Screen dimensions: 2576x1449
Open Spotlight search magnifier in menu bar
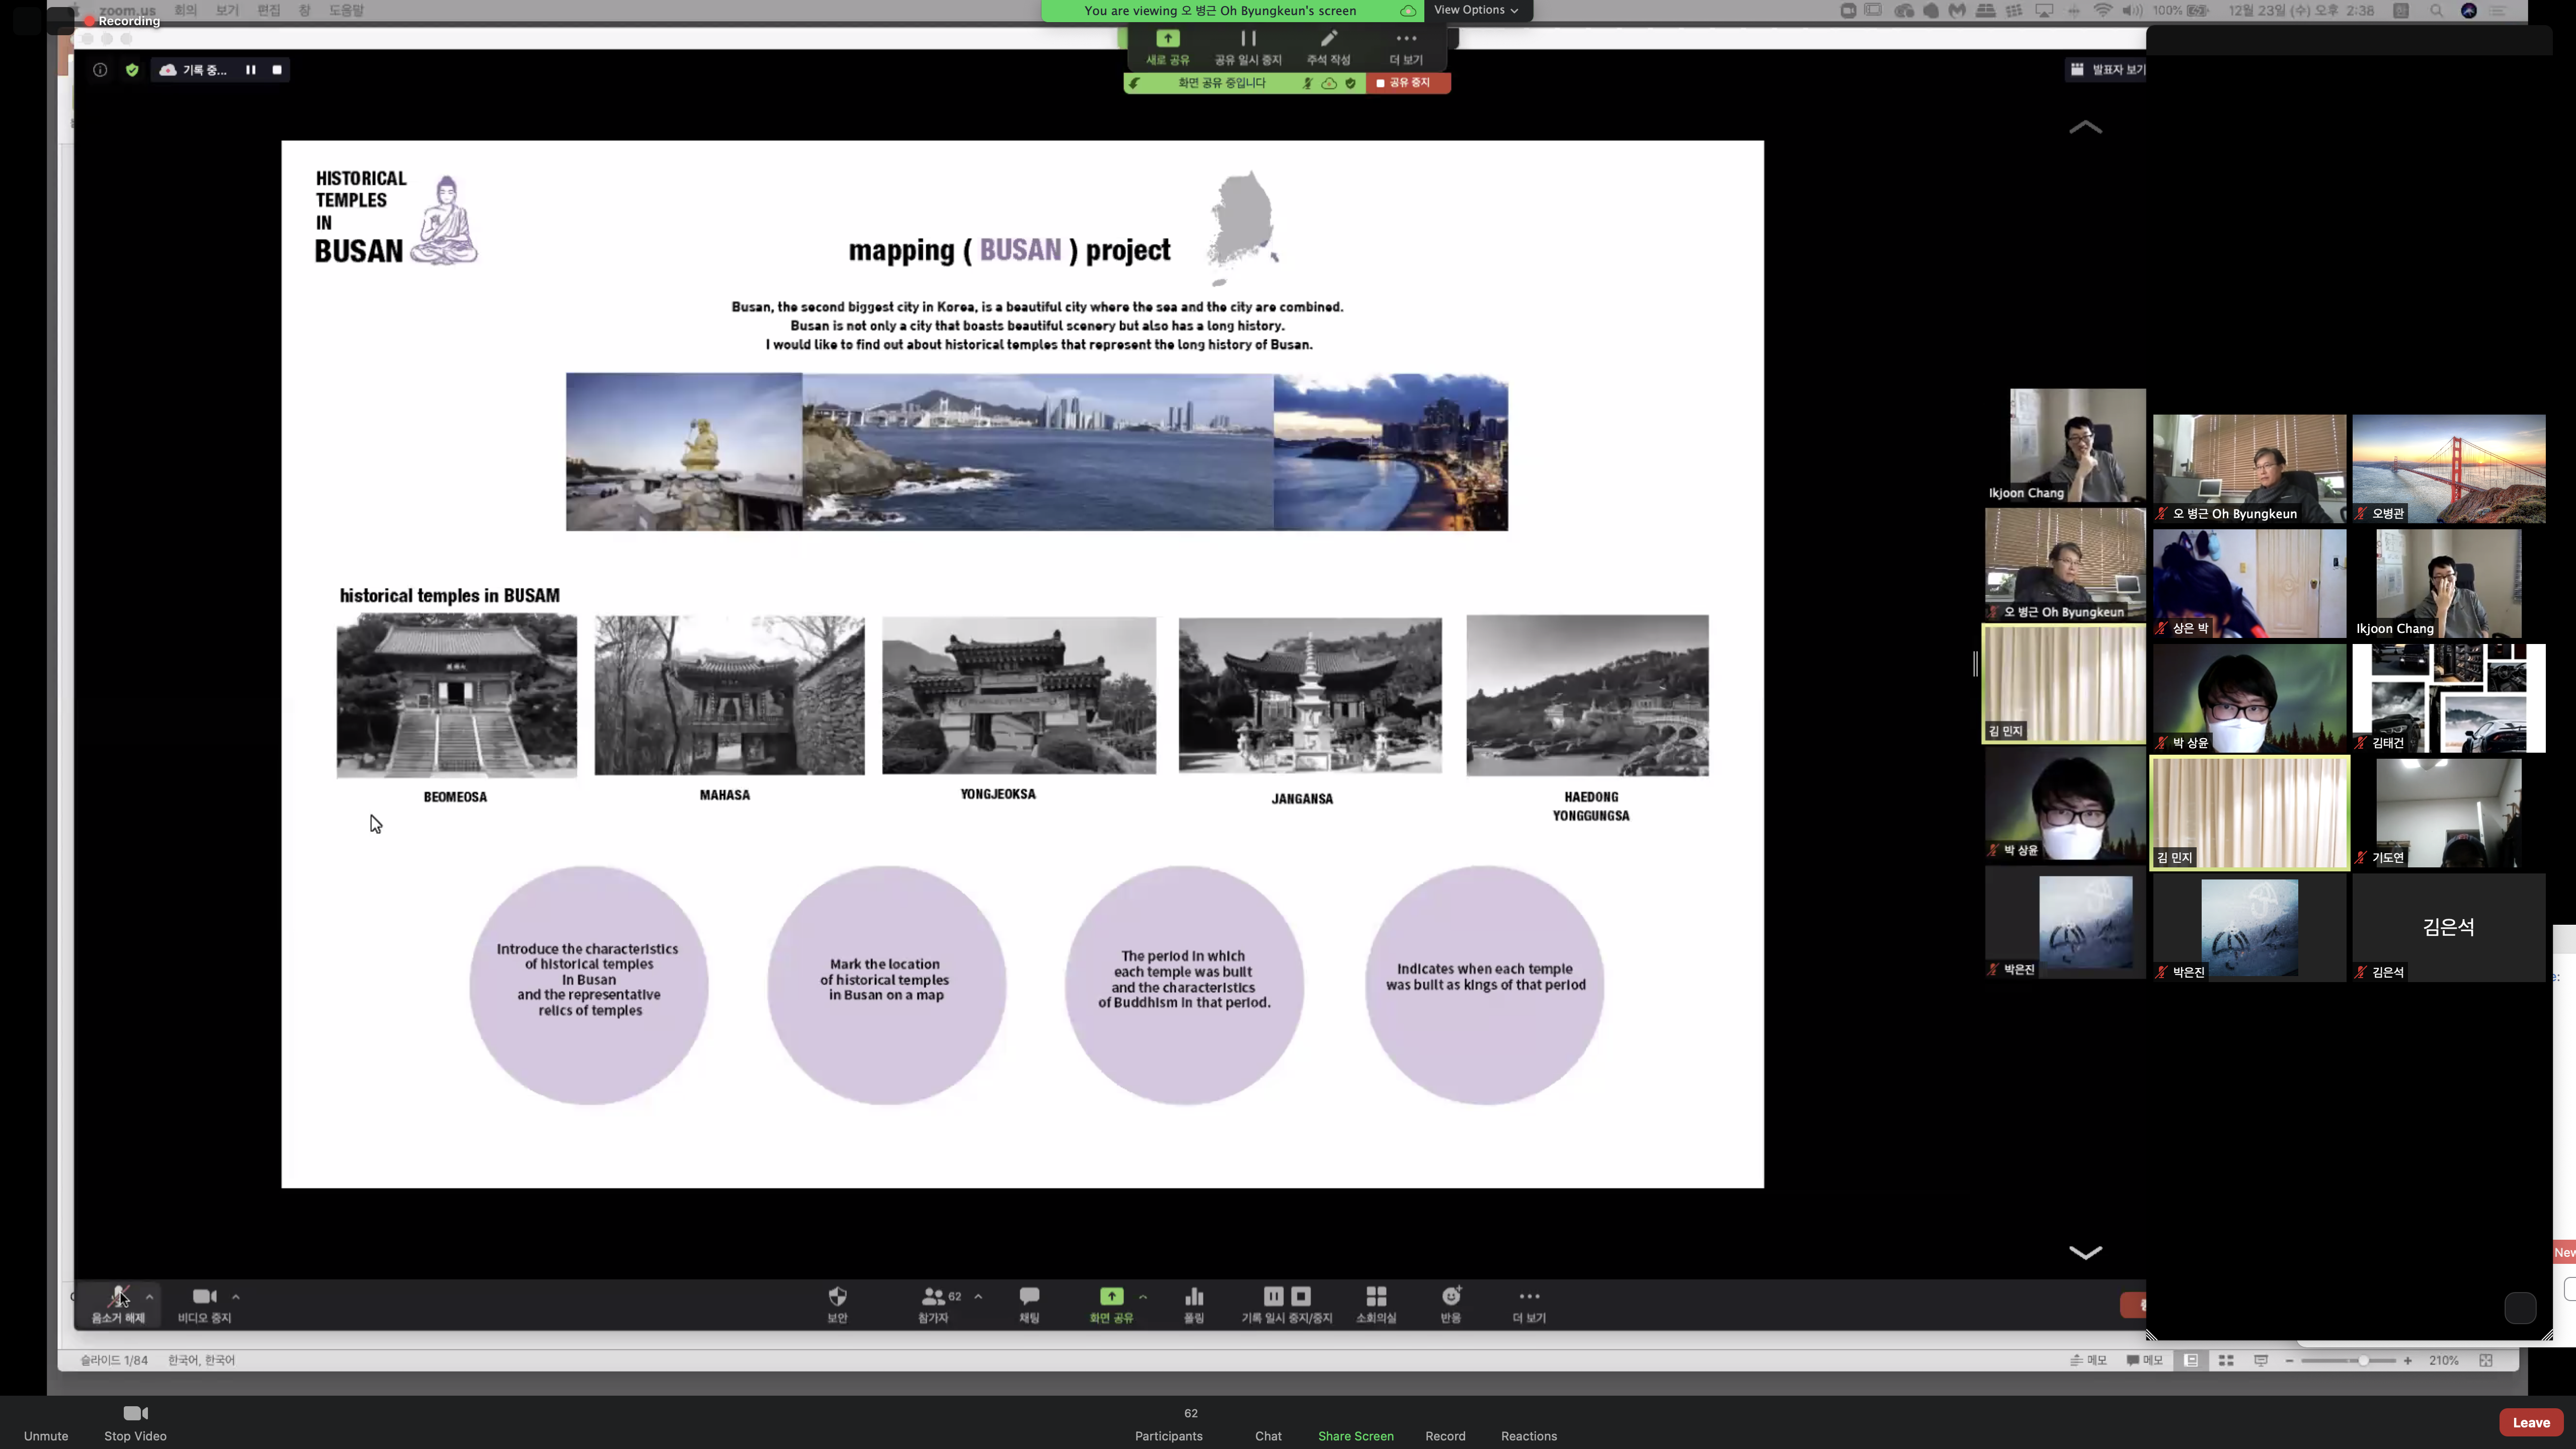click(2437, 10)
